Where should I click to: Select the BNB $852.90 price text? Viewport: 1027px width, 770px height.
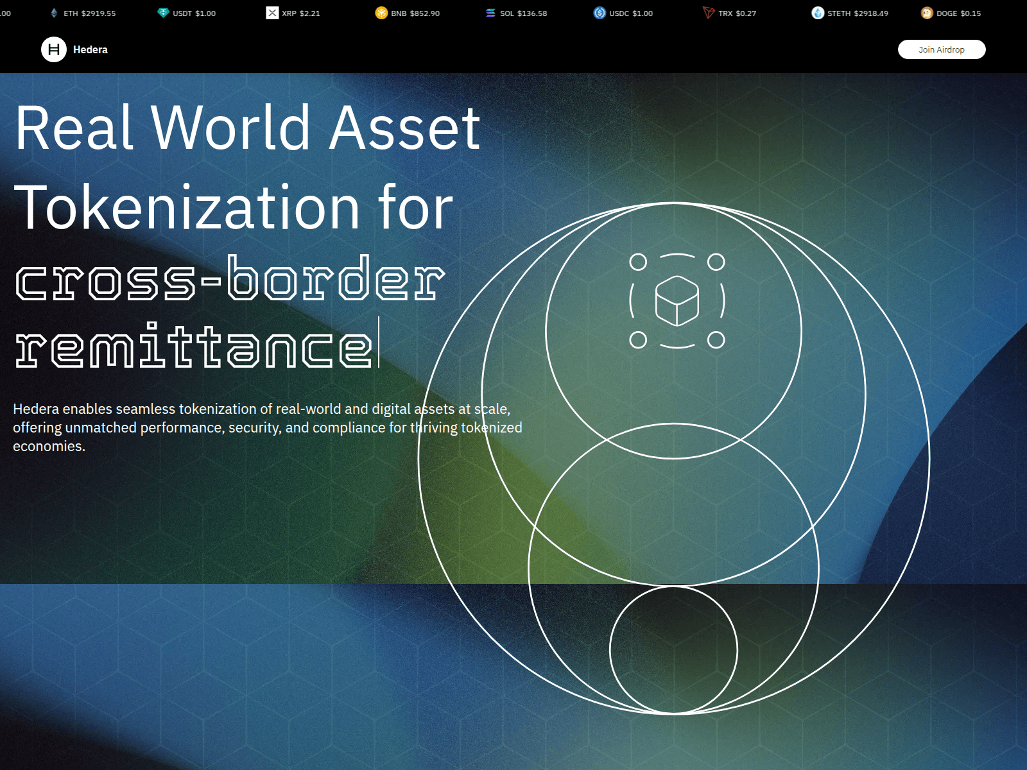[x=415, y=13]
